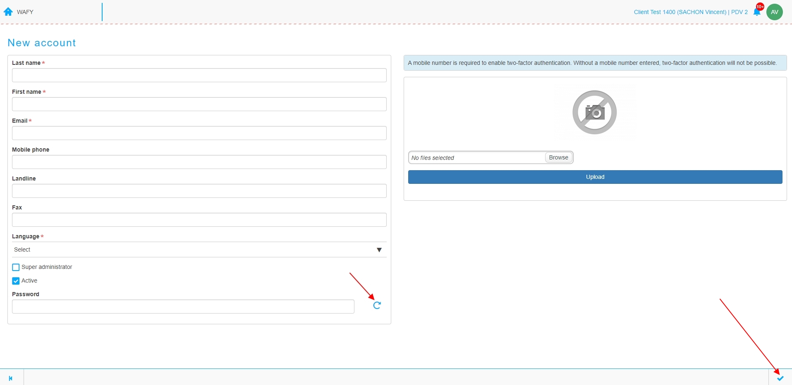The image size is (792, 385).
Task: Go back using the bottom-left arrow icon
Action: [x=11, y=378]
